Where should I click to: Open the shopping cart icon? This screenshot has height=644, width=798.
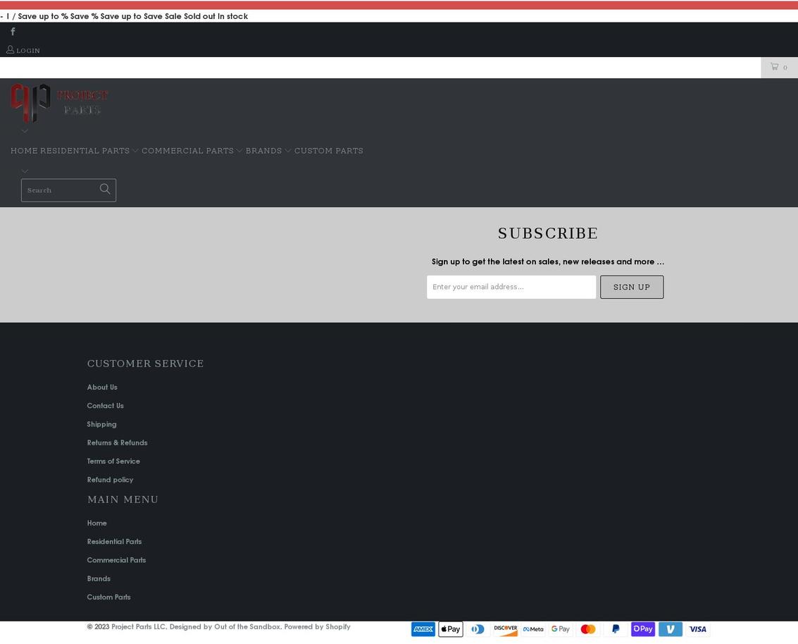(x=774, y=67)
